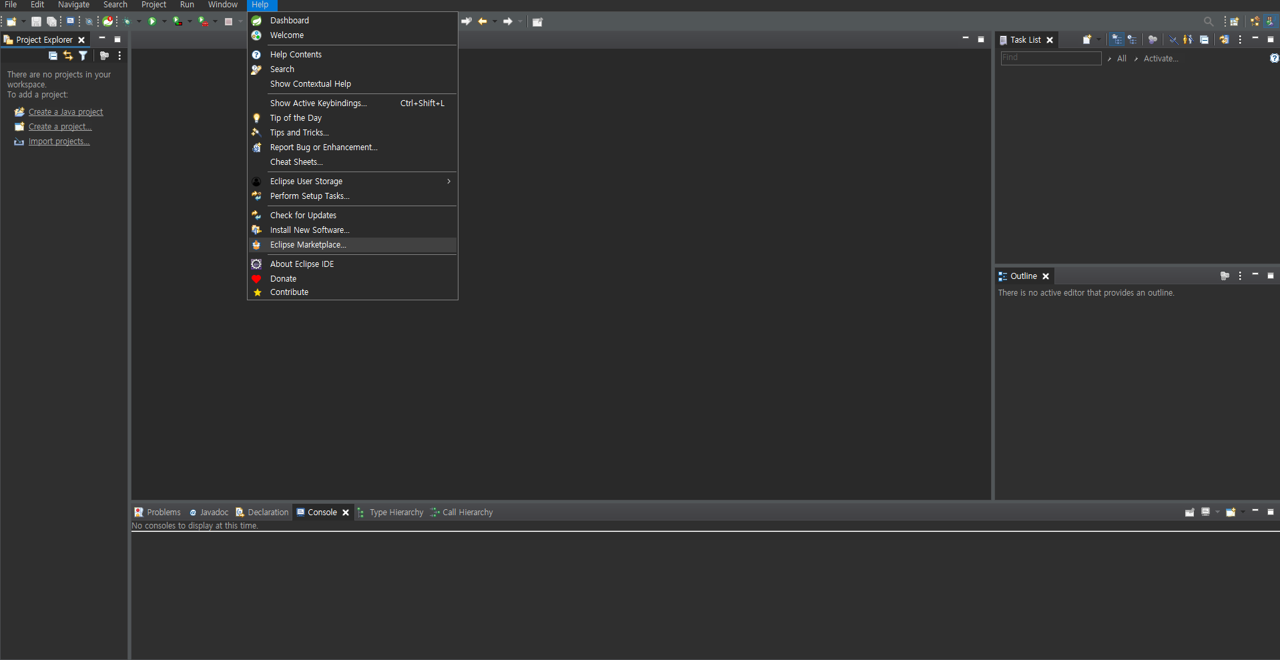The width and height of the screenshot is (1280, 660).
Task: Click the Task List Find input field
Action: (x=1050, y=58)
